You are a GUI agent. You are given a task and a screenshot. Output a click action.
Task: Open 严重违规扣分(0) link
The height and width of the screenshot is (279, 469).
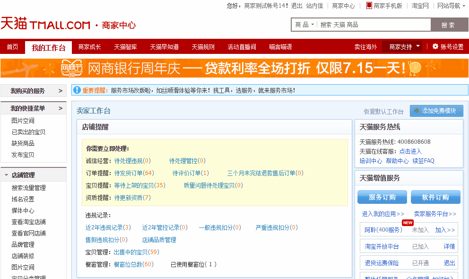(277, 227)
